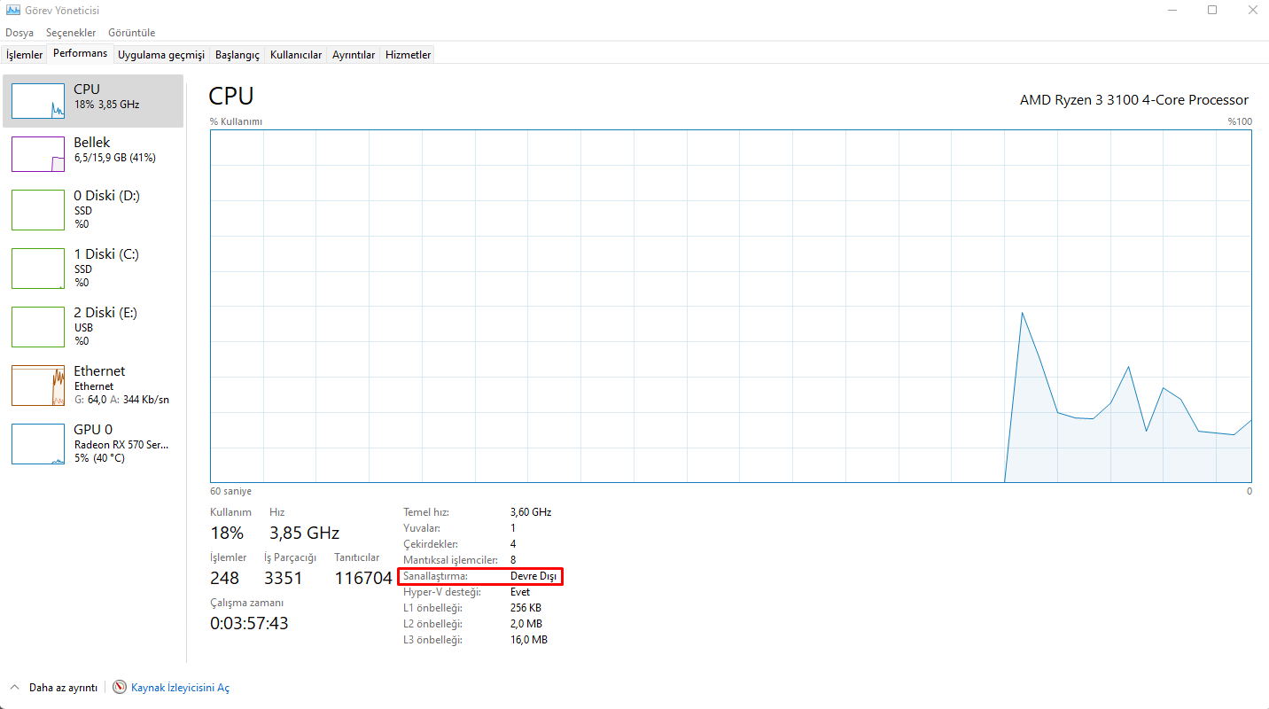Click the İş Parçacığı count 3351
The width and height of the screenshot is (1269, 709).
[x=284, y=578]
